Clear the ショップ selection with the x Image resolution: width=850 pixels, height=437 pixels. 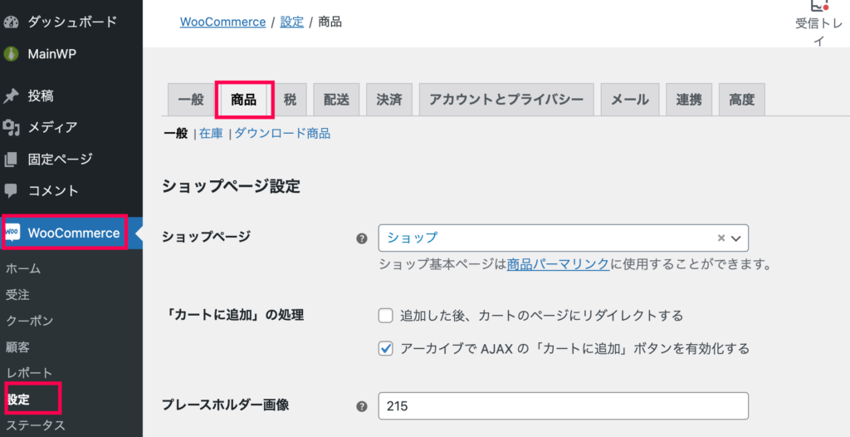[x=721, y=238]
